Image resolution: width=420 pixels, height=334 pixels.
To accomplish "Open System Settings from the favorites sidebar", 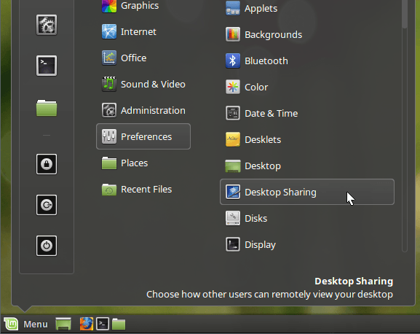I will (x=47, y=25).
